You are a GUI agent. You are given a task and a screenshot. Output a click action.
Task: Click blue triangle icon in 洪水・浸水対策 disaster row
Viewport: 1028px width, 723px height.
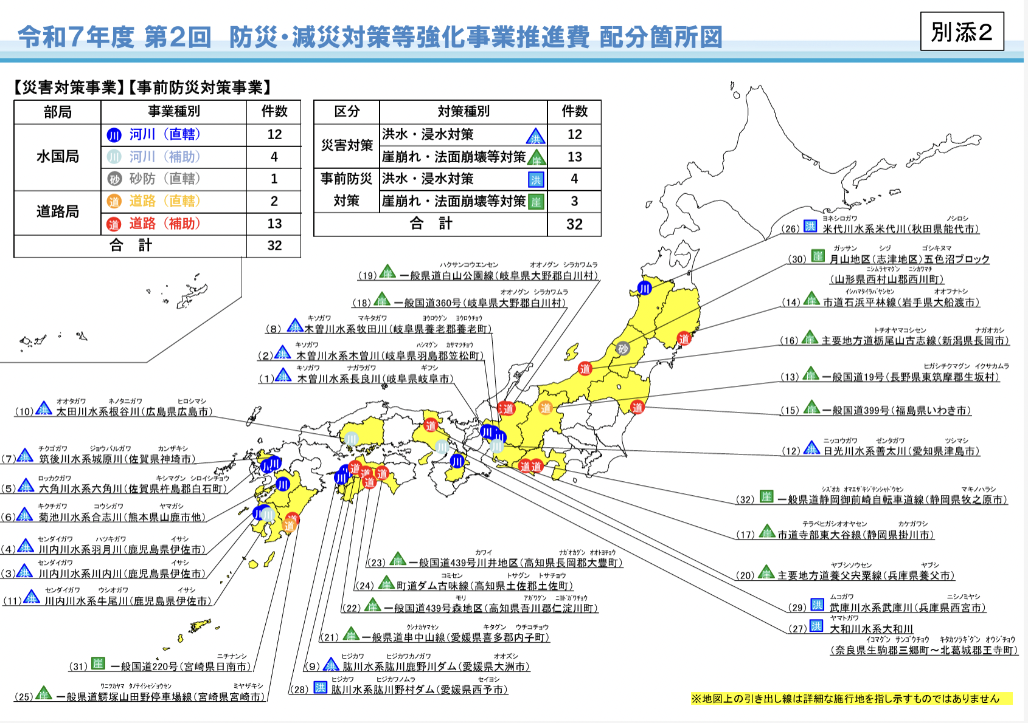pos(535,136)
